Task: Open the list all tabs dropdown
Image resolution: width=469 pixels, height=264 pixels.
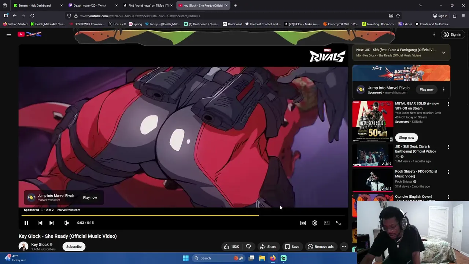Action: coord(421,5)
